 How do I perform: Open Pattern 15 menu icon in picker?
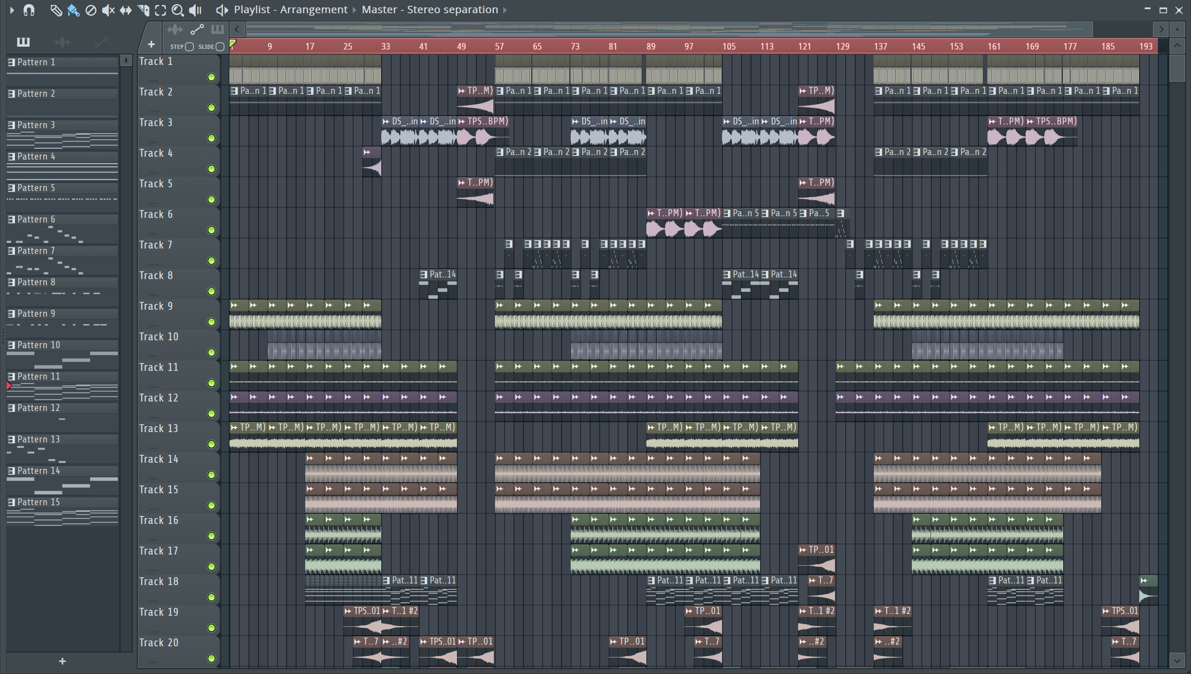click(x=12, y=502)
